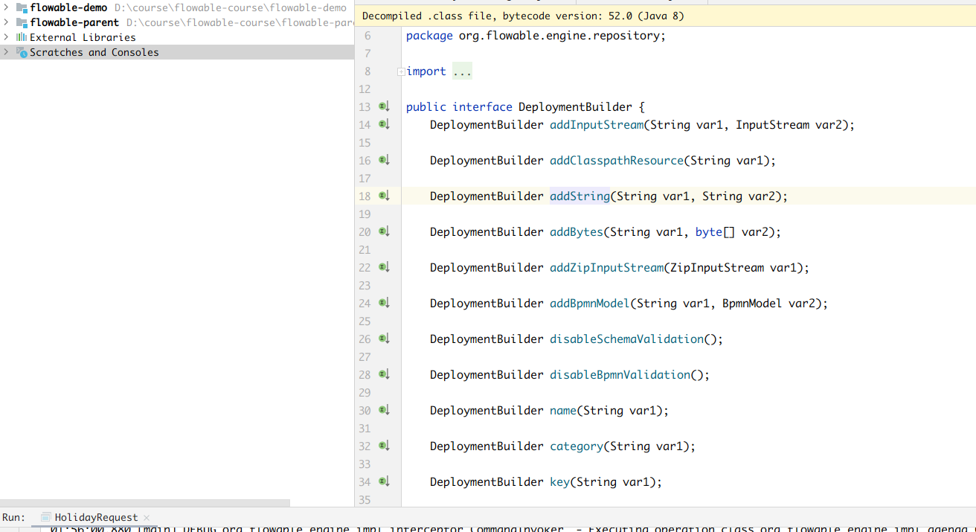Click the disableSchemaValidation method name
This screenshot has height=532, width=976.
[626, 339]
